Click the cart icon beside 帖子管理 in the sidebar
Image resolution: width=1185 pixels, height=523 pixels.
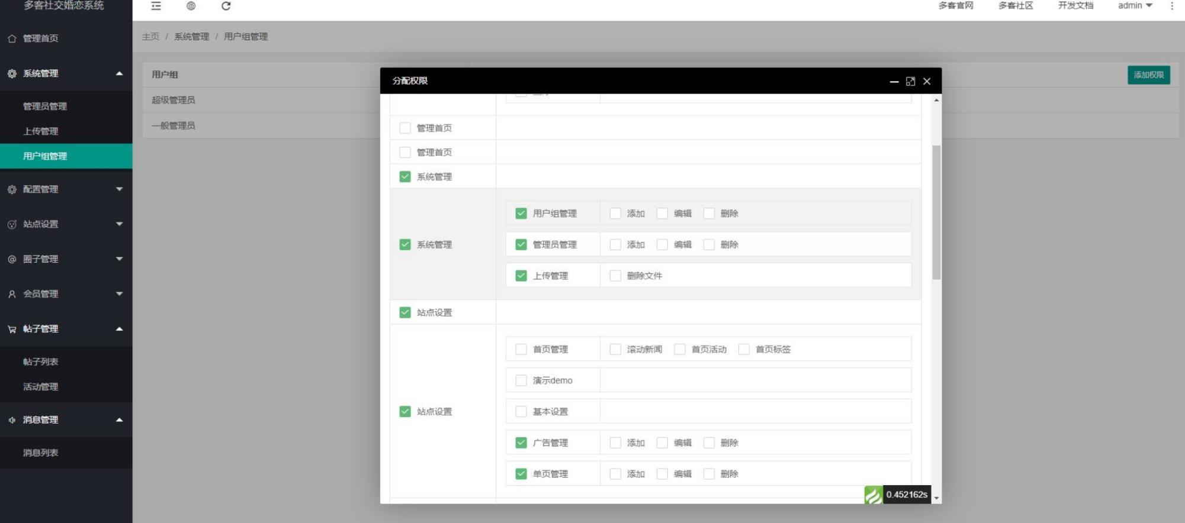pyautogui.click(x=12, y=329)
